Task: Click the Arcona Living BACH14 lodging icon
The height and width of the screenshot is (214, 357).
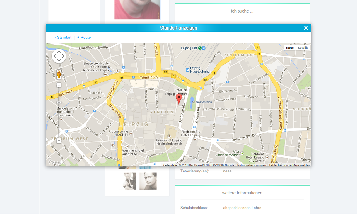Action: [131, 133]
